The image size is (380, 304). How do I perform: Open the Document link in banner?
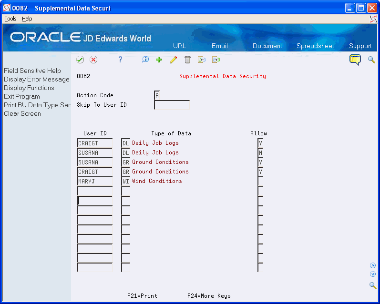[x=267, y=46]
